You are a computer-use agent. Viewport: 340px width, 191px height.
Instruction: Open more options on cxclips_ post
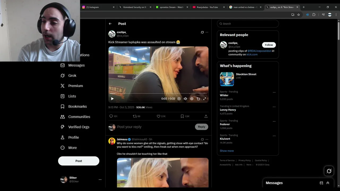(x=207, y=32)
